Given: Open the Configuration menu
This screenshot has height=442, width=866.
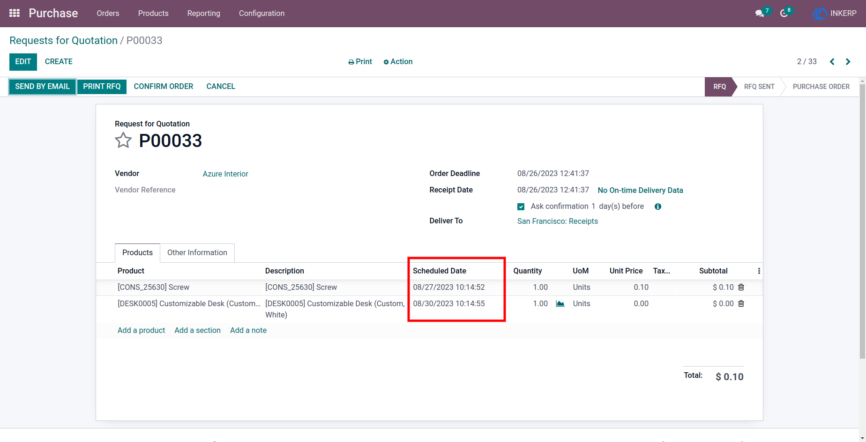Looking at the screenshot, I should (x=261, y=14).
